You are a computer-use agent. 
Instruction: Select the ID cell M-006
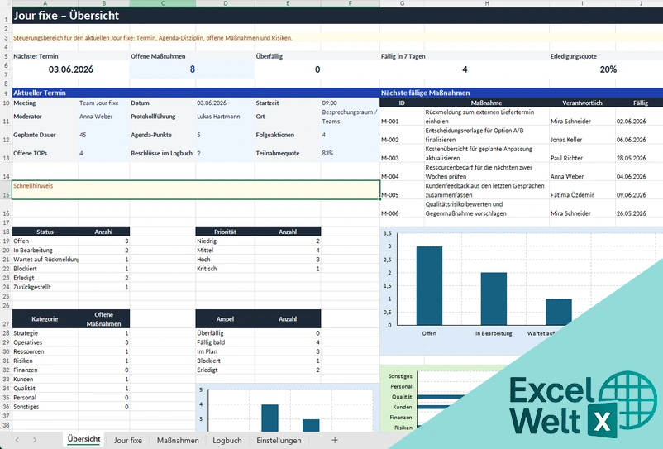(x=402, y=208)
